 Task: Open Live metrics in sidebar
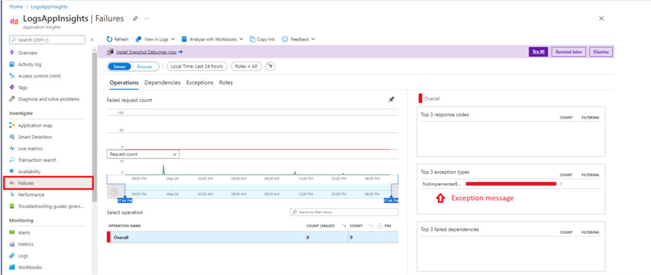coord(31,148)
